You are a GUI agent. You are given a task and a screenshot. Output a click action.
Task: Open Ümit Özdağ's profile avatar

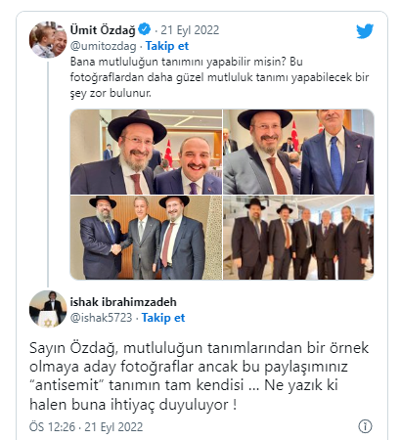[x=48, y=40]
